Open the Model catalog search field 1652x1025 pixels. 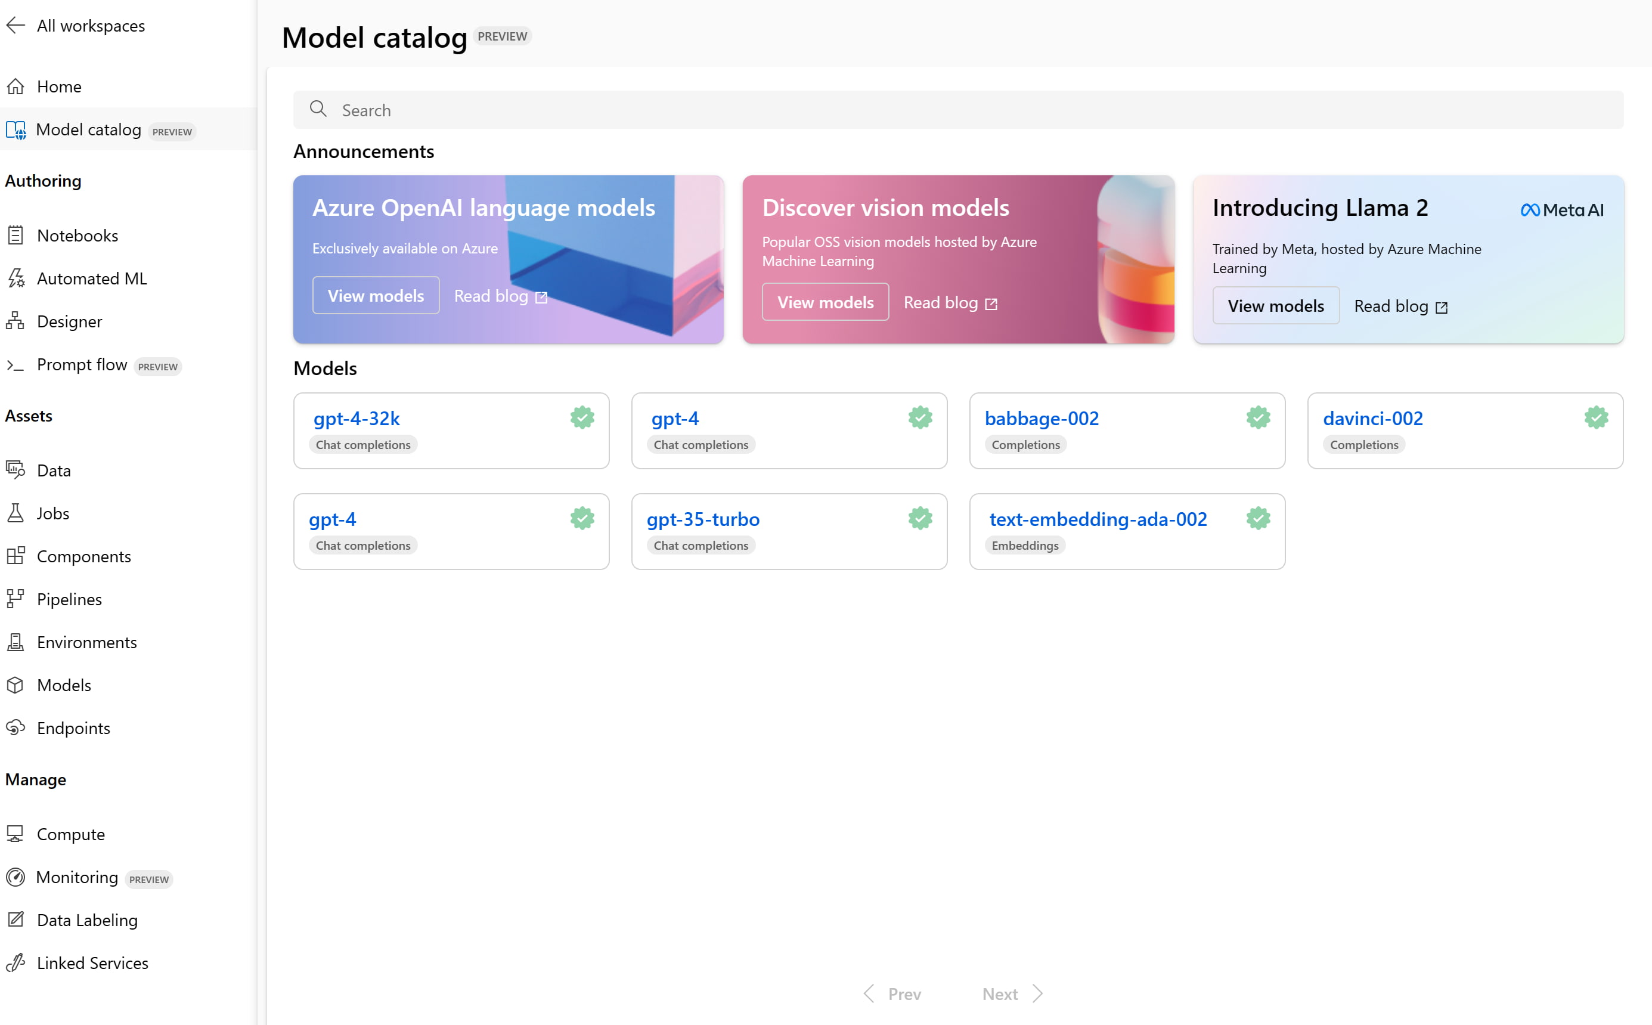tap(958, 109)
